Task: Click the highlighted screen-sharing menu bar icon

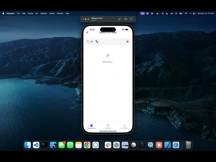Action: coord(142,13)
